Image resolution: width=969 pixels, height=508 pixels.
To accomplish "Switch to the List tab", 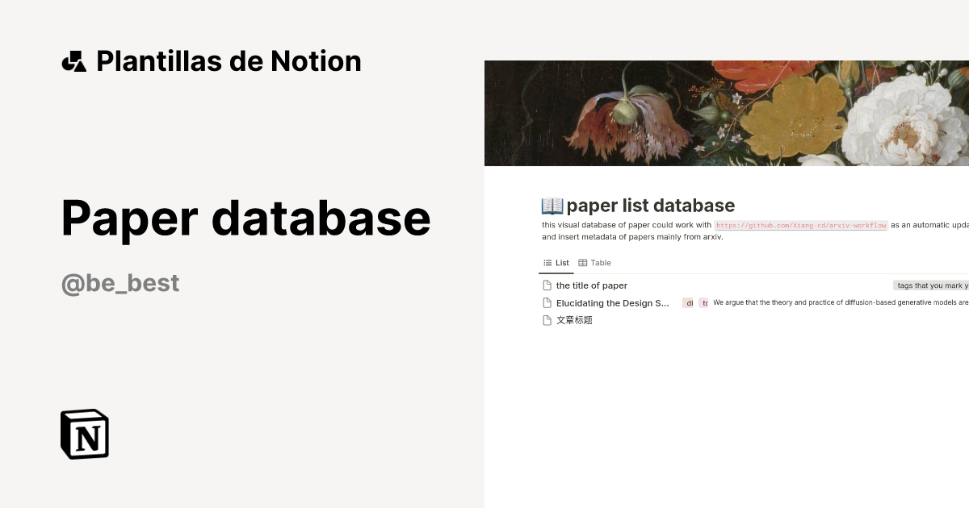I will [558, 263].
